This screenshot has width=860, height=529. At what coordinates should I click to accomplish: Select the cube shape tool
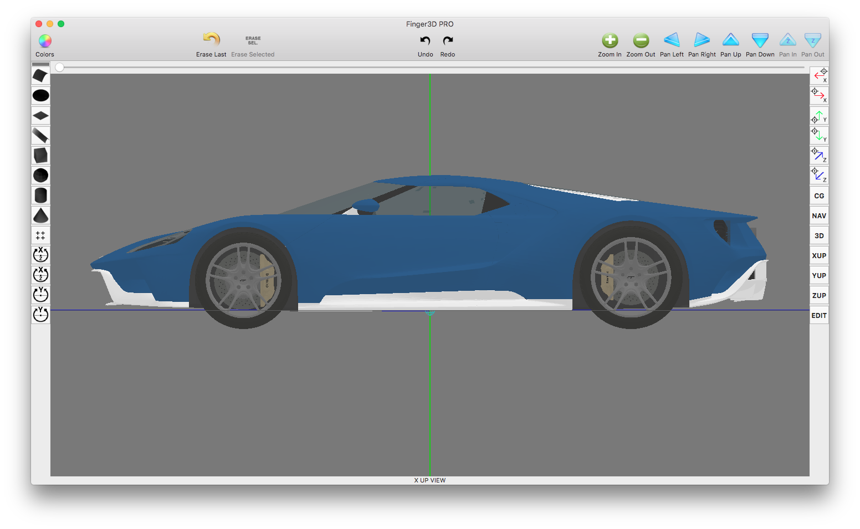(40, 155)
